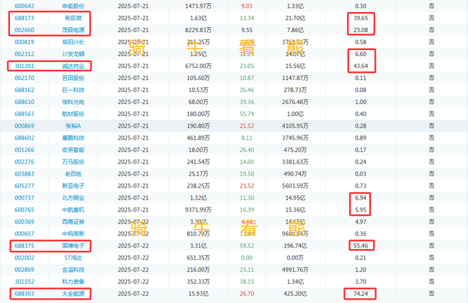Select the 74.24 value in 大全能源 row
This screenshot has width=468, height=303.
(360, 294)
